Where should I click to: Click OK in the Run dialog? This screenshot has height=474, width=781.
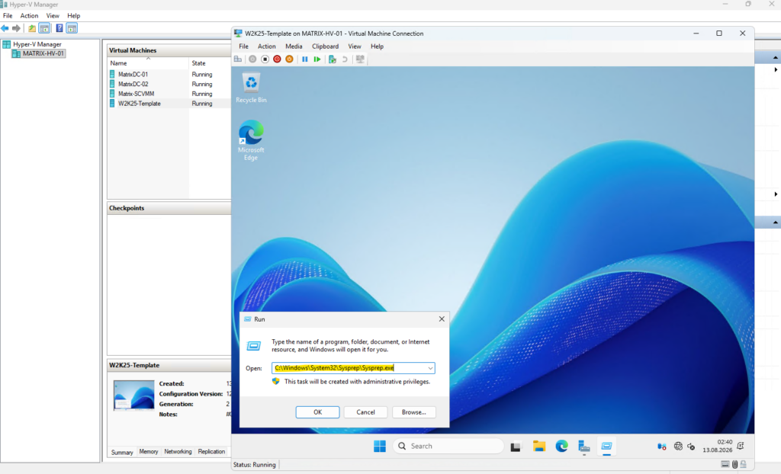(x=318, y=412)
